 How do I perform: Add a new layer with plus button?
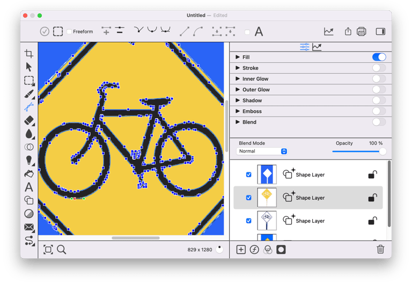[x=241, y=249]
